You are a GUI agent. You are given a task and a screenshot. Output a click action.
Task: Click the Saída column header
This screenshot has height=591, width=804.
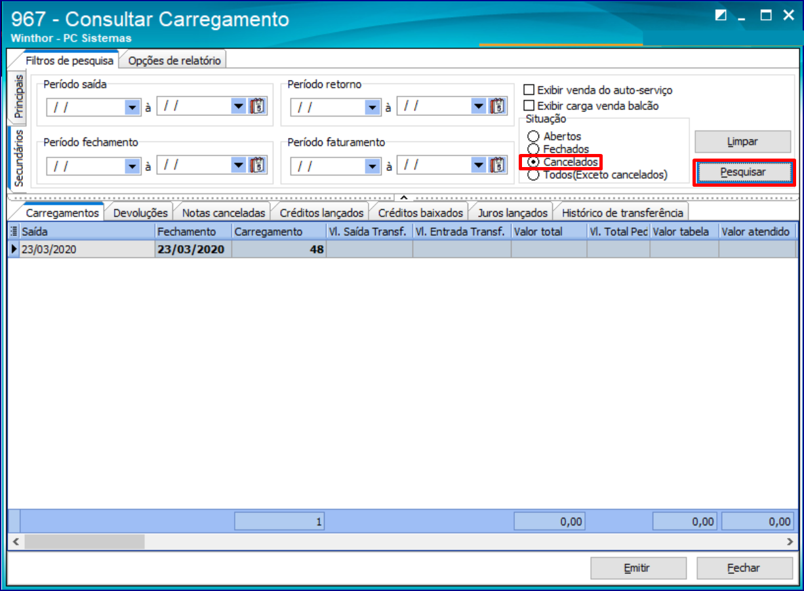[88, 231]
